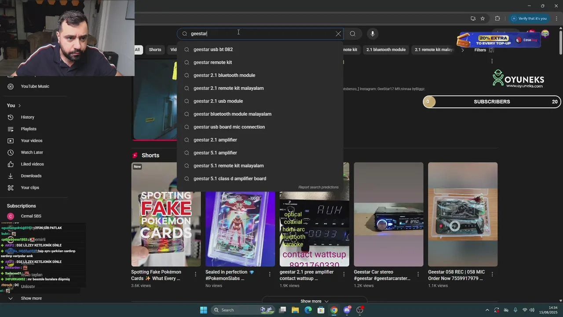Open Windows Start menu
This screenshot has height=317, width=563.
pyautogui.click(x=204, y=310)
